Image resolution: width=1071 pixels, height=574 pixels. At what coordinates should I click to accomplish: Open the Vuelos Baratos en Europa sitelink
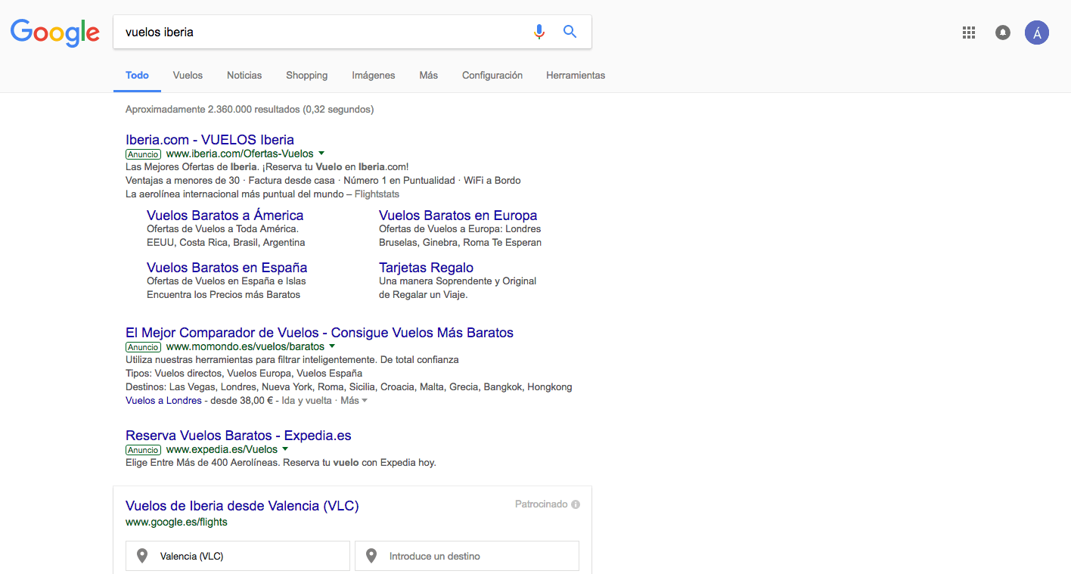[x=458, y=216]
